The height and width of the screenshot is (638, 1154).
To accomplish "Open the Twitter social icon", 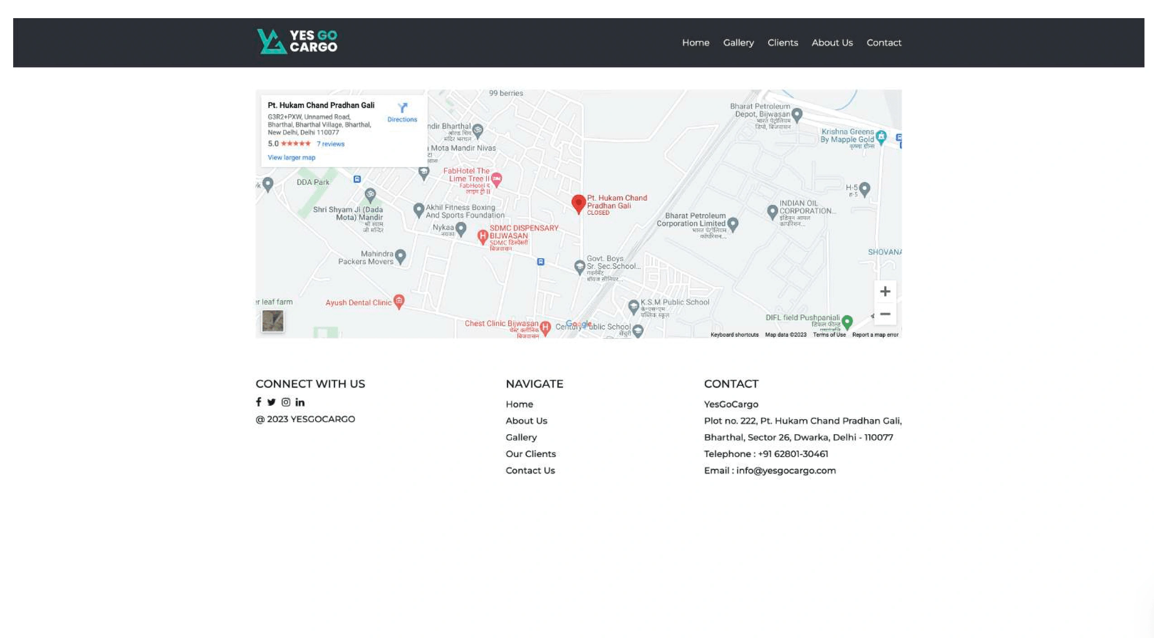I will (271, 402).
